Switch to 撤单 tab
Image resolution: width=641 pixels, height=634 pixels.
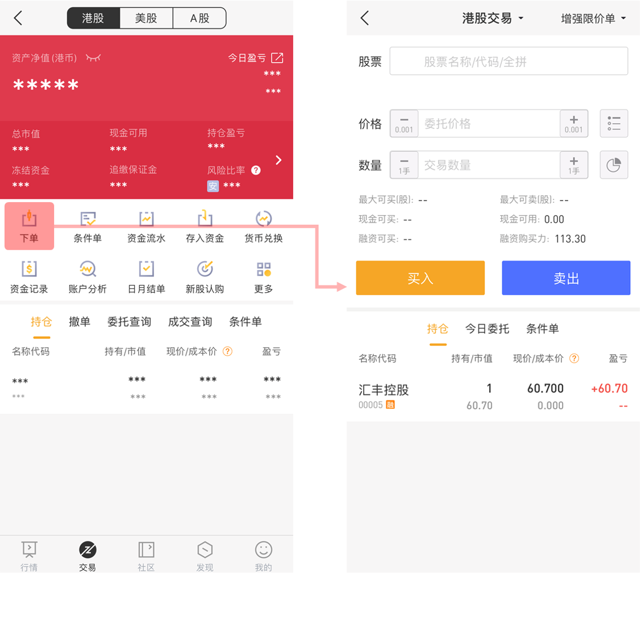tap(80, 322)
